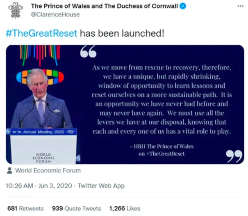
Task: View the 681 Retweets list
Action: 25,208
